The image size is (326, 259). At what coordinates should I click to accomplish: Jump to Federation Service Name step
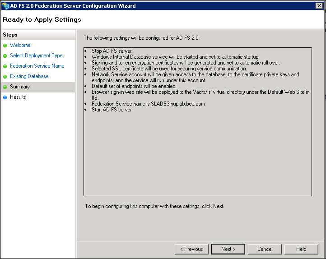[37, 66]
